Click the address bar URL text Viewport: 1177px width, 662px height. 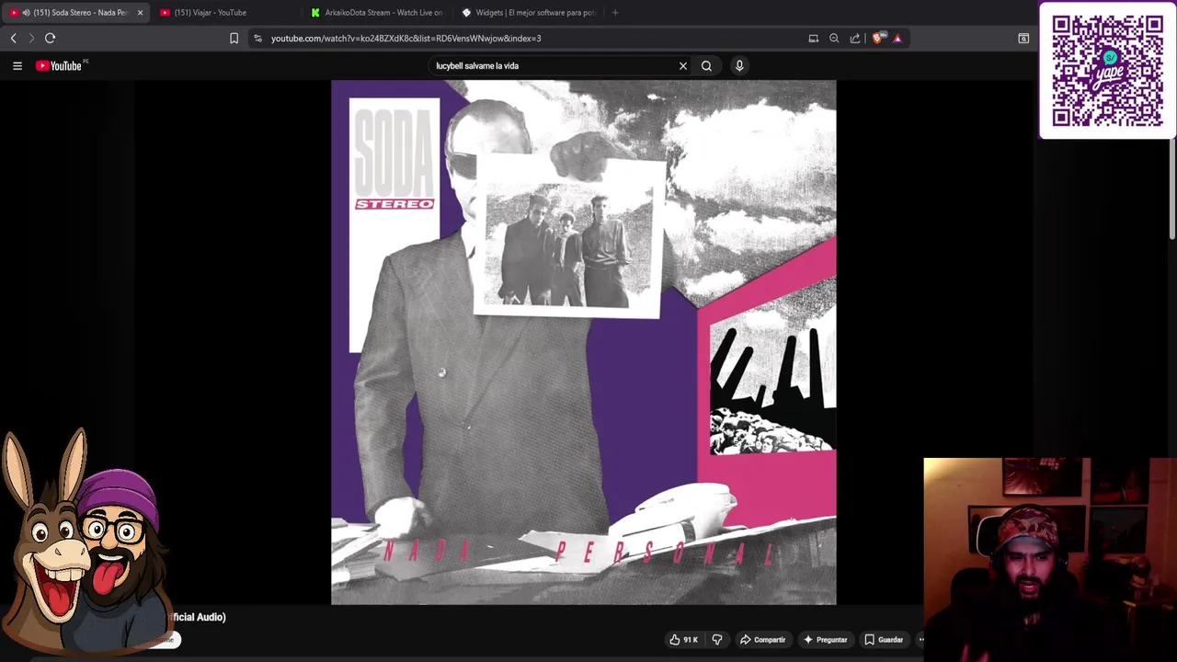[x=406, y=39]
